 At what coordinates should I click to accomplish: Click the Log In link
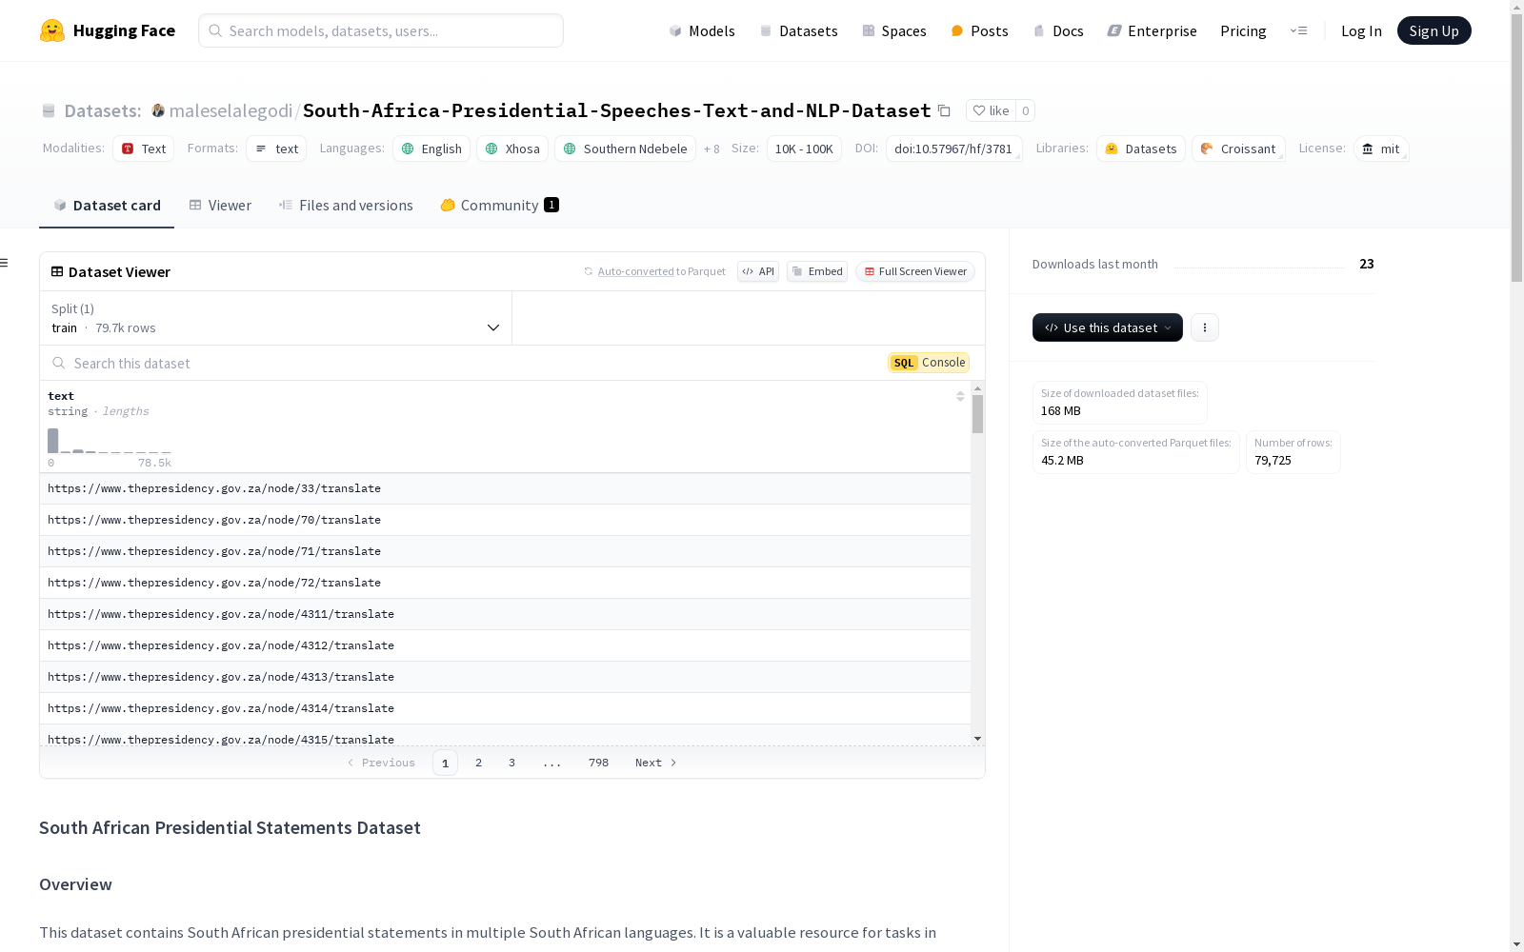click(x=1361, y=30)
